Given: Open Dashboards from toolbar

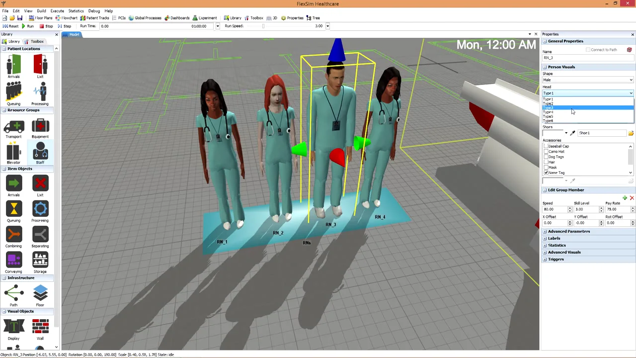Looking at the screenshot, I should [x=177, y=18].
